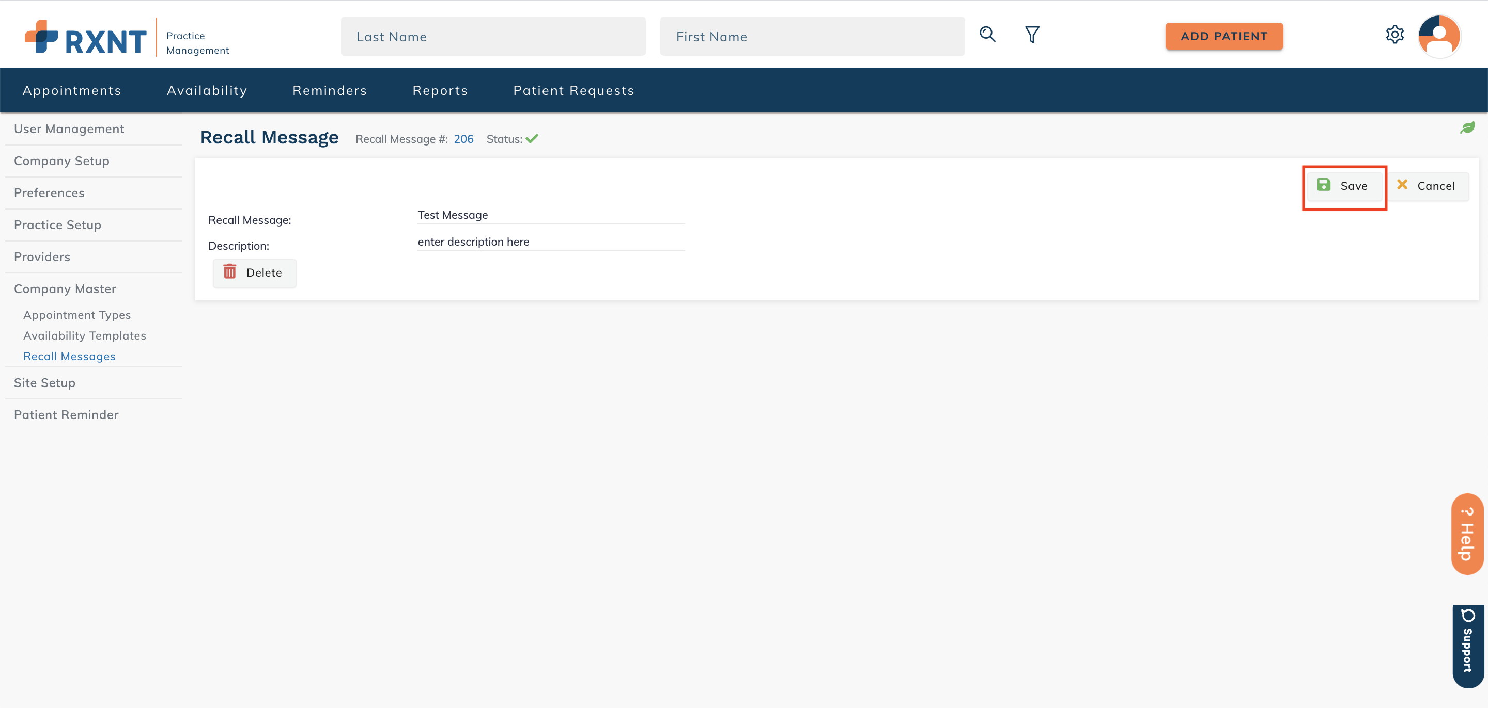Cancel editing with the X Cancel control
The width and height of the screenshot is (1488, 708).
pos(1428,185)
